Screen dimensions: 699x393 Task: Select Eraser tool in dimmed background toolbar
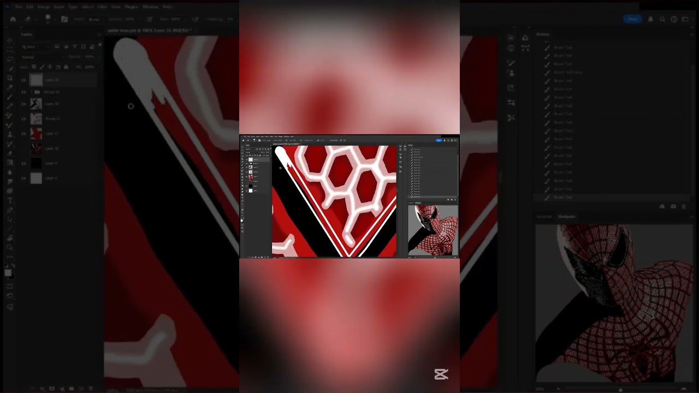(x=10, y=153)
